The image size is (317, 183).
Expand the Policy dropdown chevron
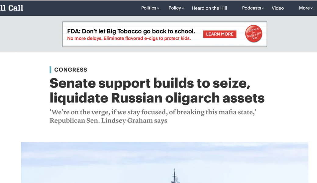[x=183, y=8]
